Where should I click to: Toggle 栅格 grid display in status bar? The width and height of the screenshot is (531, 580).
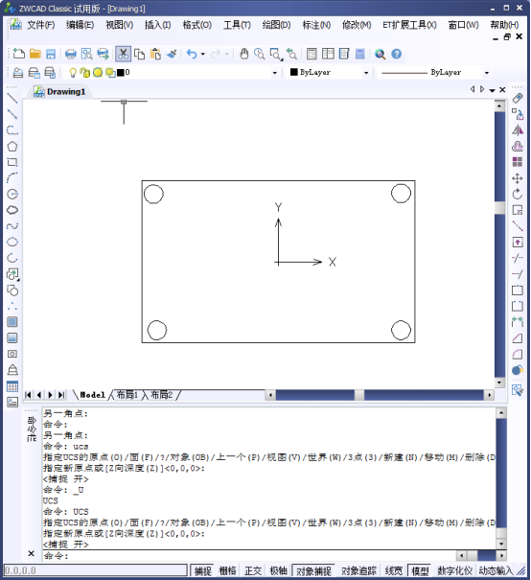pyautogui.click(x=228, y=570)
